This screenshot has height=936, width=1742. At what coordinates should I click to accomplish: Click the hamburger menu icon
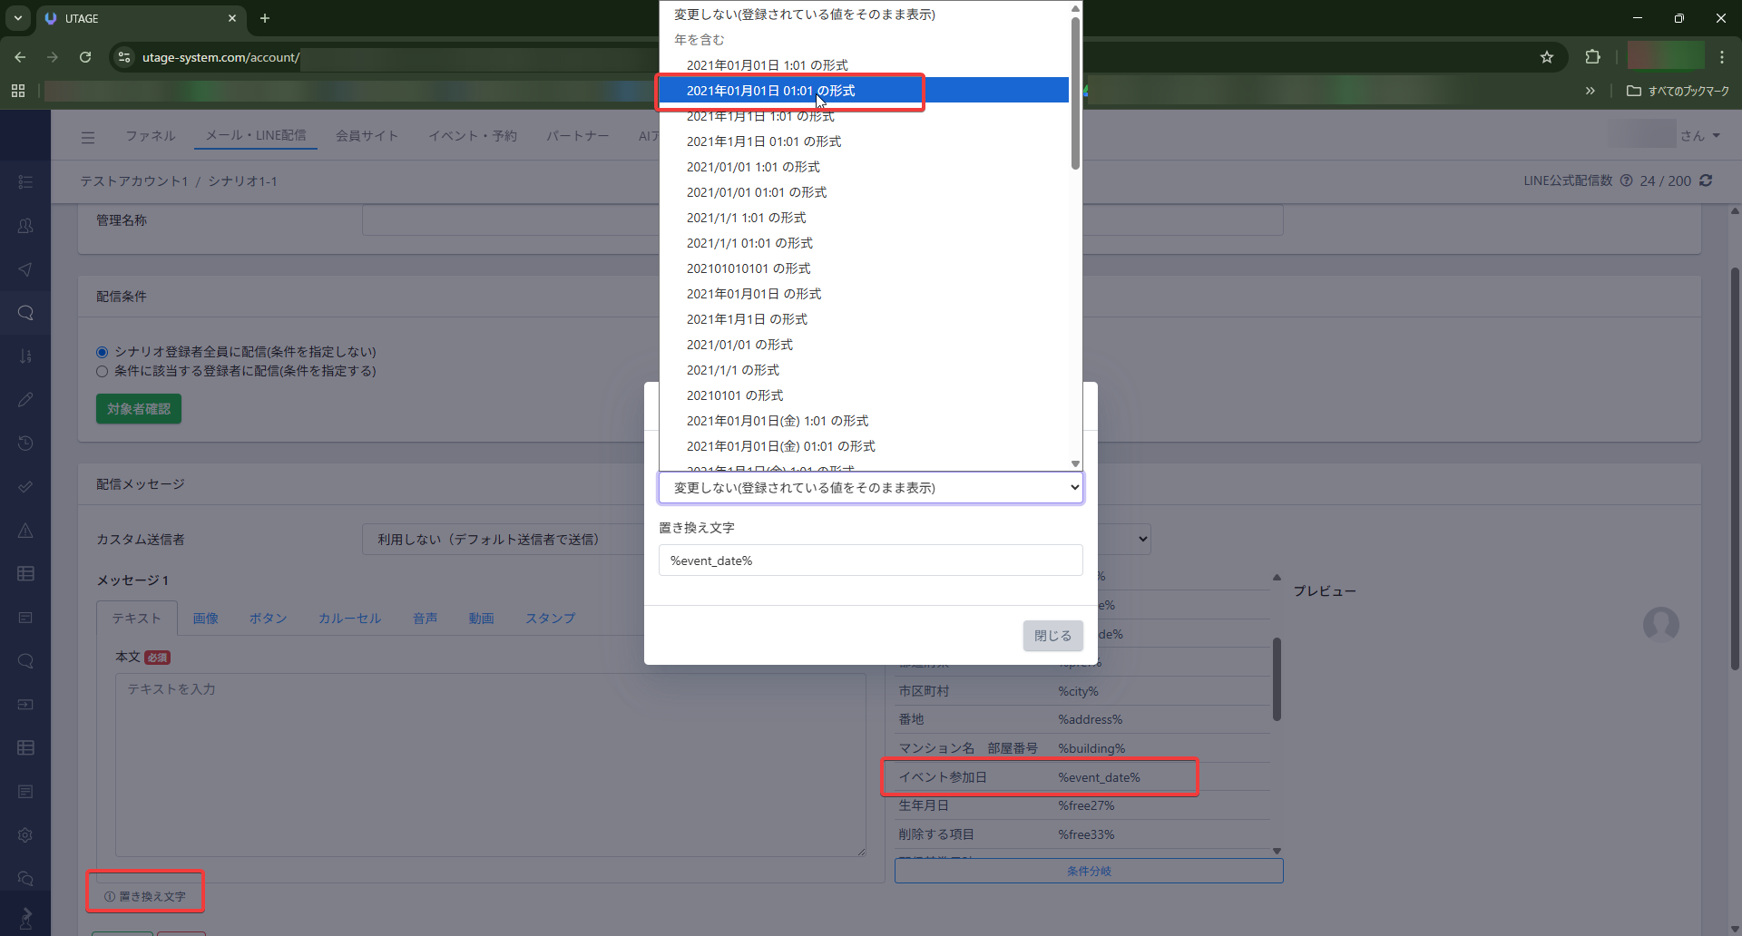coord(88,138)
